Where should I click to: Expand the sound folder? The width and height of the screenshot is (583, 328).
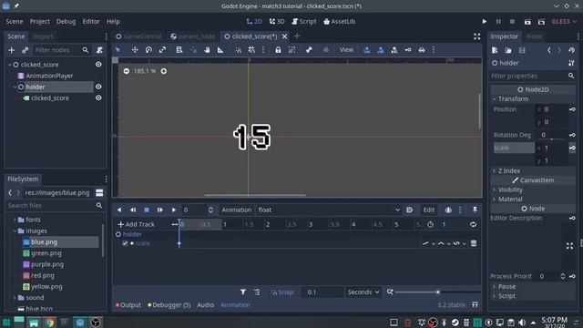[15, 298]
